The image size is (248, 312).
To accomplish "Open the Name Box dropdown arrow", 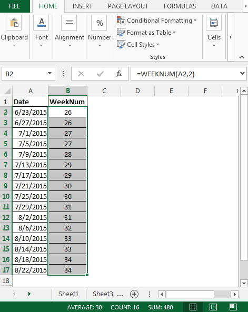I will [x=50, y=74].
